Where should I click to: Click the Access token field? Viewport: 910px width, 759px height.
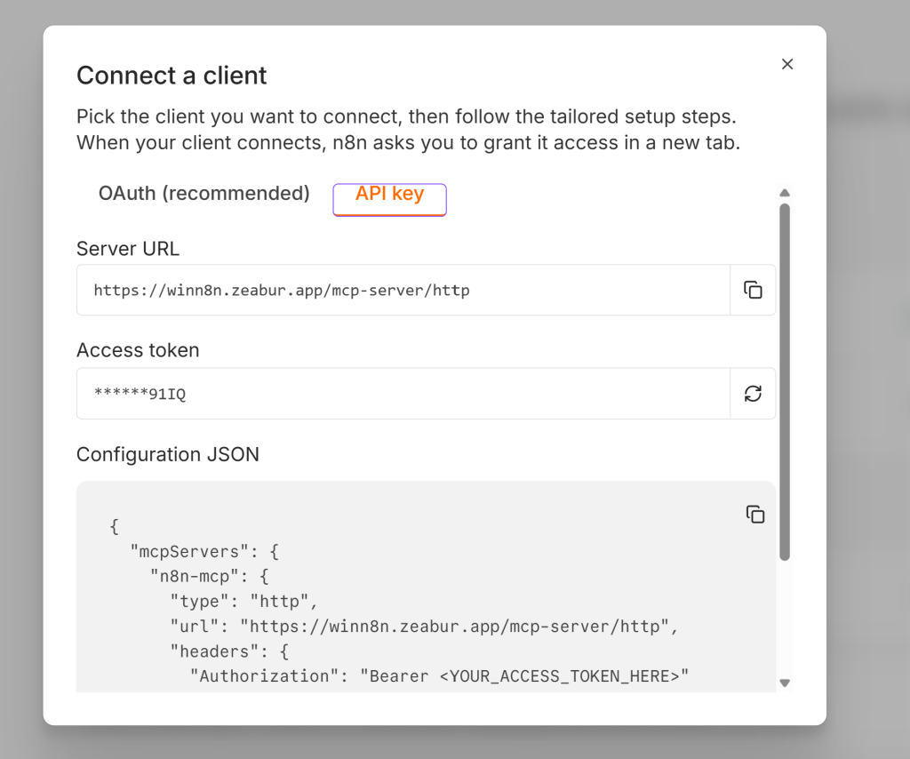(x=403, y=394)
